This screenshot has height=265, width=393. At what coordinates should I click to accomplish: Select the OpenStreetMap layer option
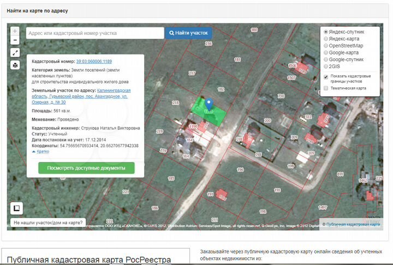[326, 46]
